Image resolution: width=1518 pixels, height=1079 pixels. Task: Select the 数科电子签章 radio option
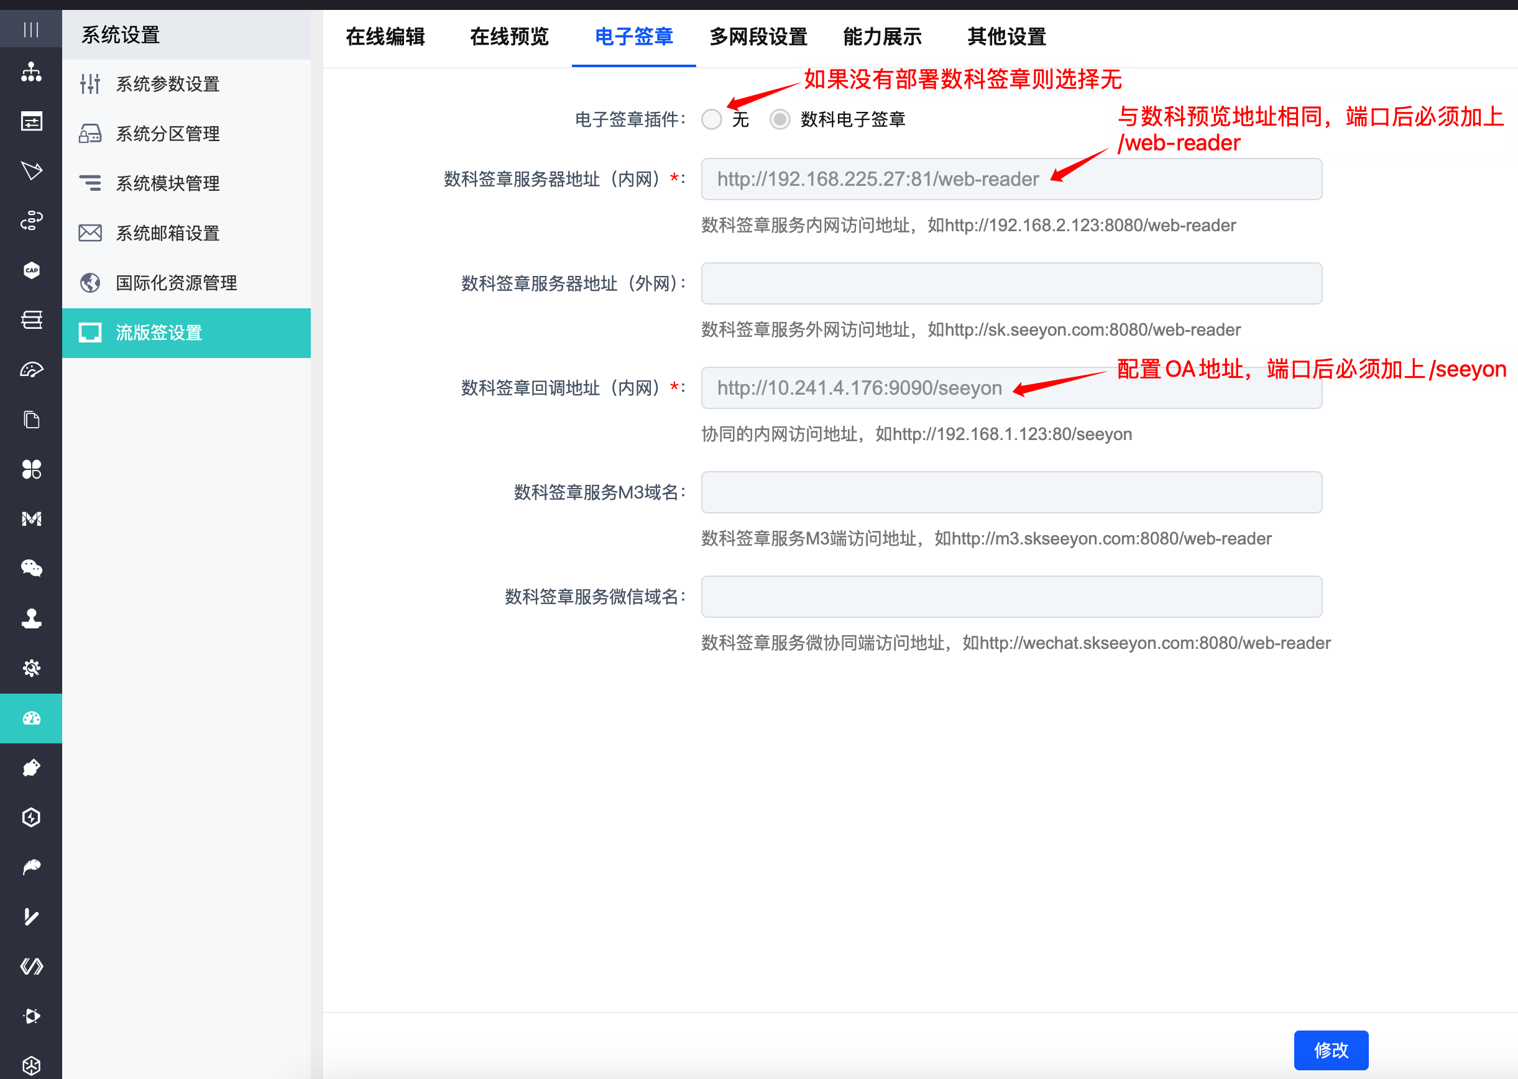coord(780,119)
